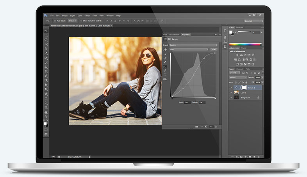The image size is (307, 177).
Task: Select the Quick Selection tool
Action: point(46,44)
